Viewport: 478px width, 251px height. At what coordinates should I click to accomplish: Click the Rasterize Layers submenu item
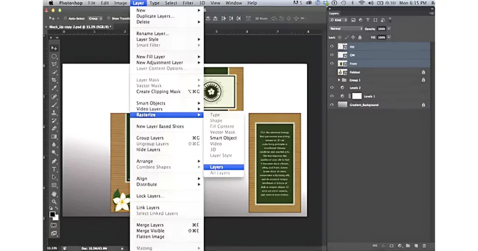pos(224,167)
